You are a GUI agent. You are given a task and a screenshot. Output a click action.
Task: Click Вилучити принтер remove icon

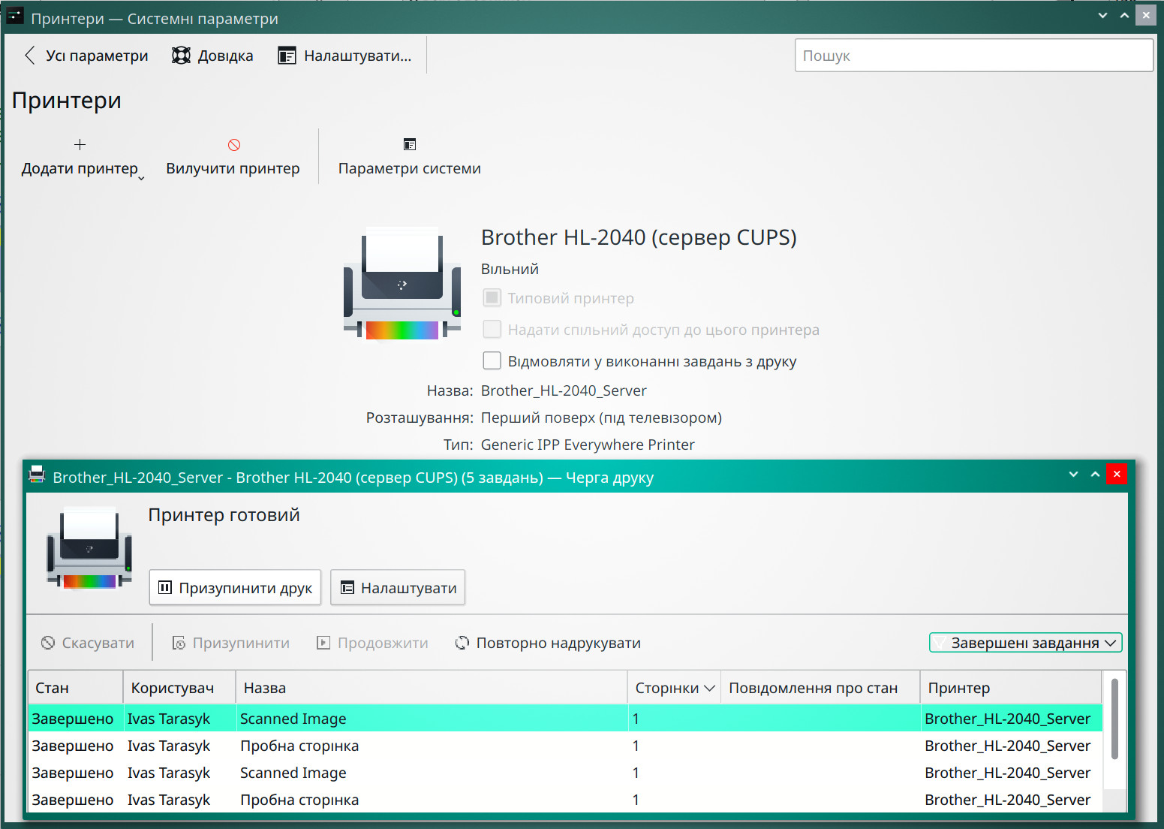pos(233,145)
